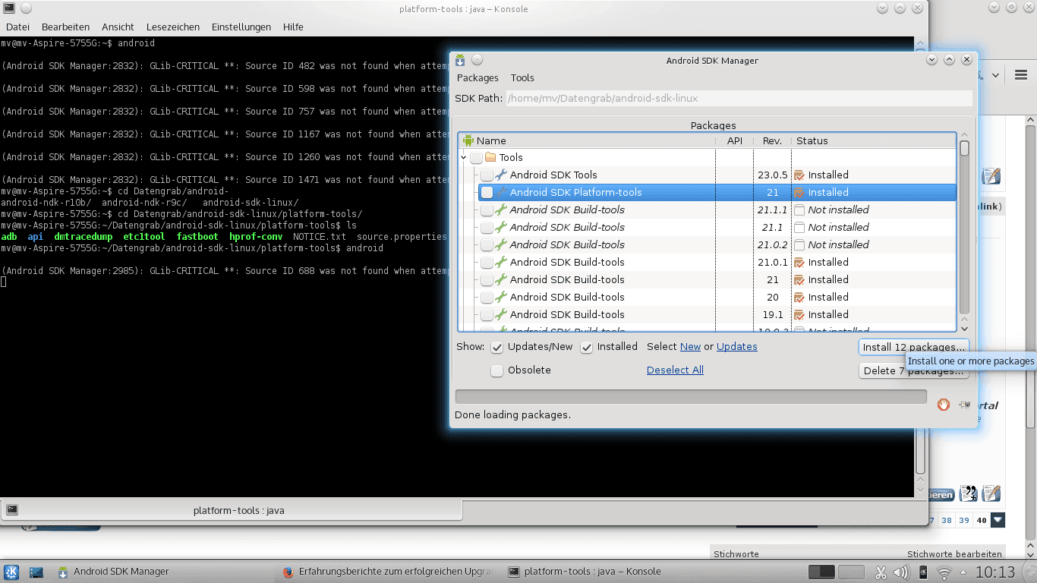Image resolution: width=1037 pixels, height=583 pixels.
Task: Click the Android SDK Manager window menu icon
Action: click(461, 60)
